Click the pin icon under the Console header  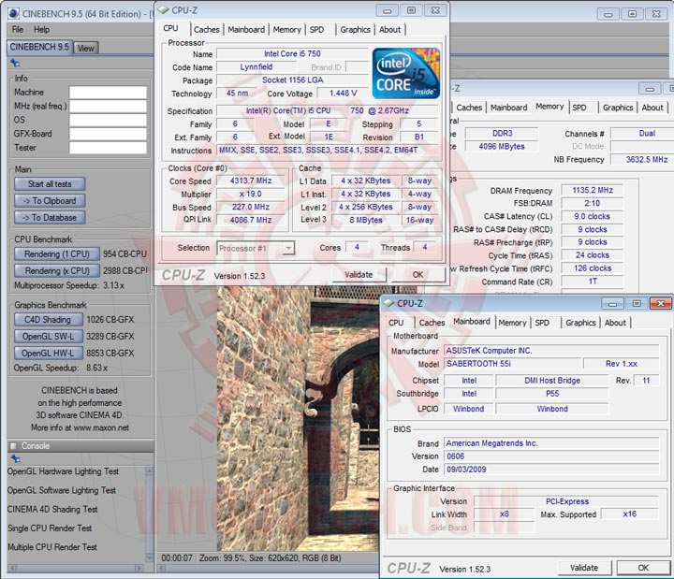click(x=15, y=459)
